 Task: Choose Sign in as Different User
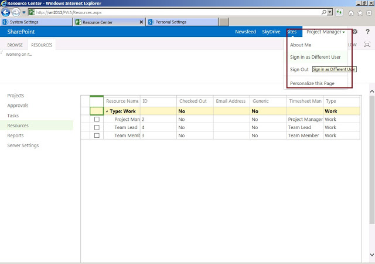pyautogui.click(x=315, y=57)
